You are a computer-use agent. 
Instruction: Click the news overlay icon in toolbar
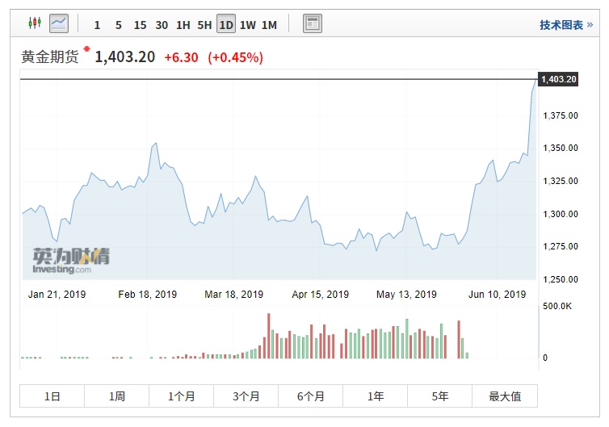coord(312,23)
